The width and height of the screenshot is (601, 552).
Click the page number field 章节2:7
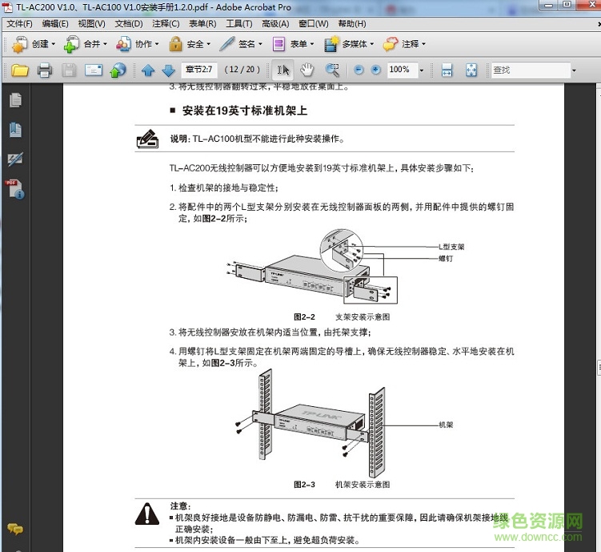[198, 70]
